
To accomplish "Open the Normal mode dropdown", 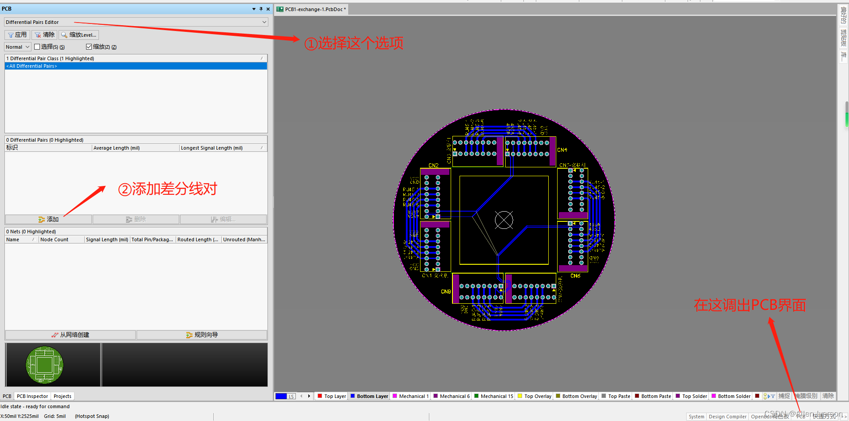I will coord(18,47).
